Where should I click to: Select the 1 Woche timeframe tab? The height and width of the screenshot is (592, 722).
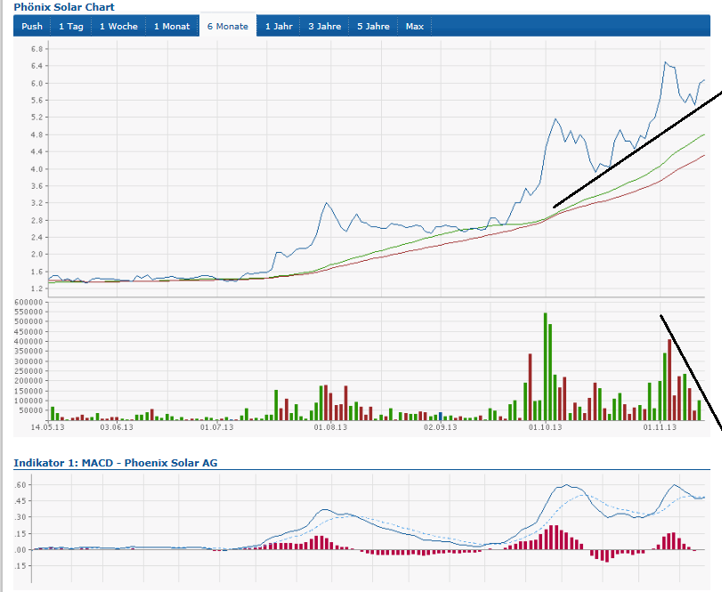click(x=118, y=26)
